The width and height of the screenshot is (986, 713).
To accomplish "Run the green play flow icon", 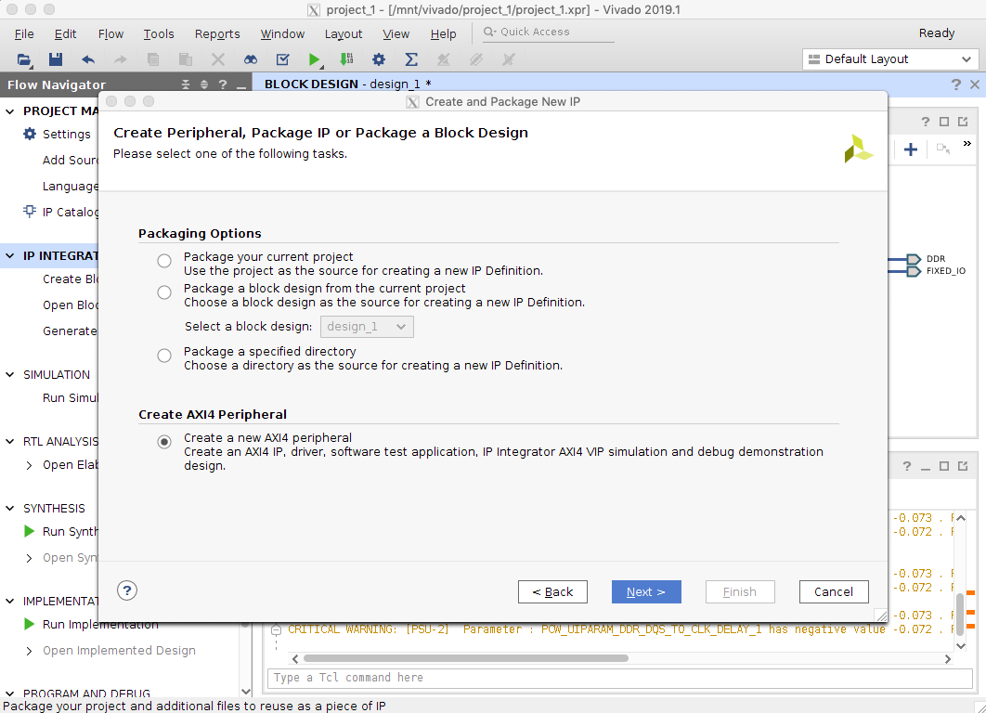I will pos(314,59).
